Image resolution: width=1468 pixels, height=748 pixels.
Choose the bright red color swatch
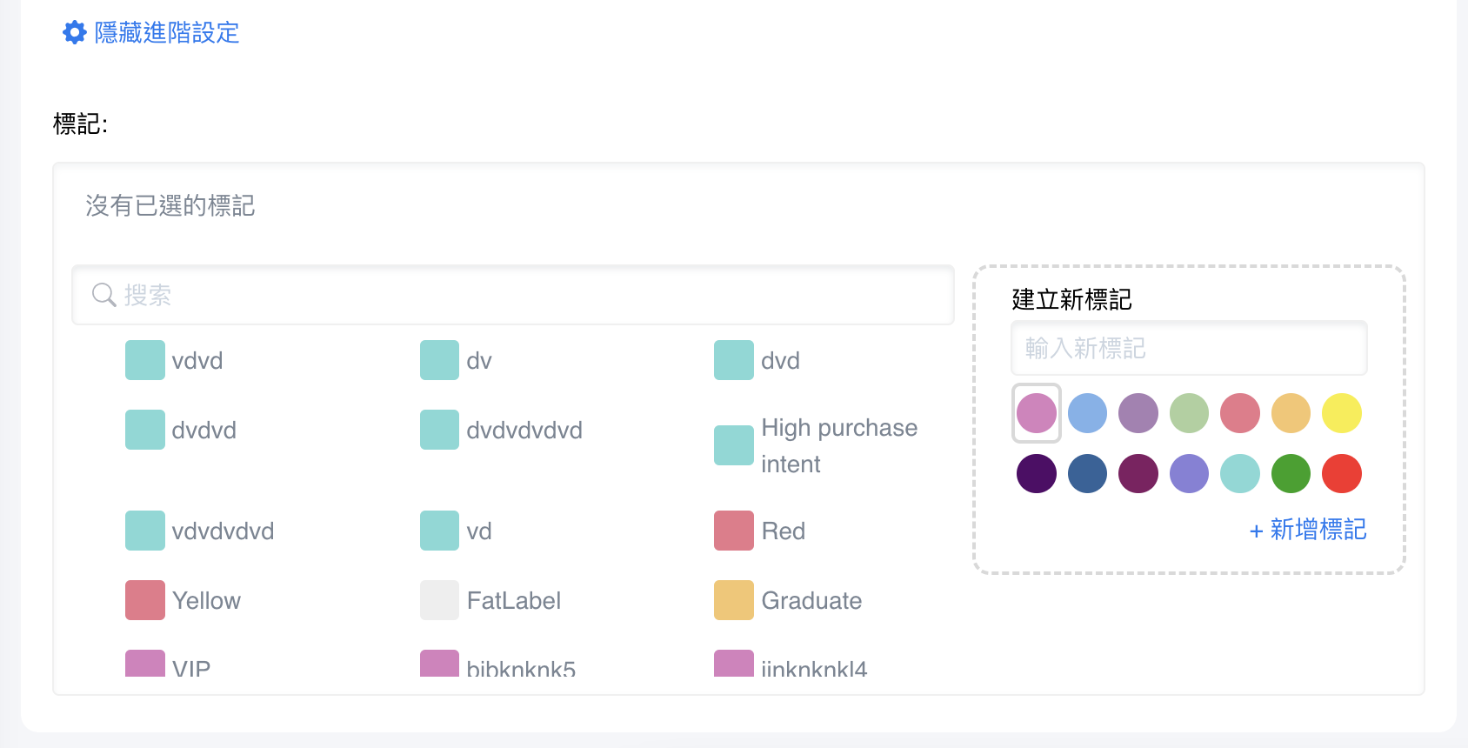point(1341,474)
